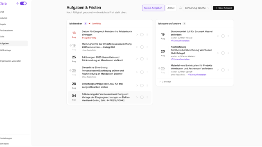
Task: Open more options for Stundenzettel Hessel task
Action: 228,36
